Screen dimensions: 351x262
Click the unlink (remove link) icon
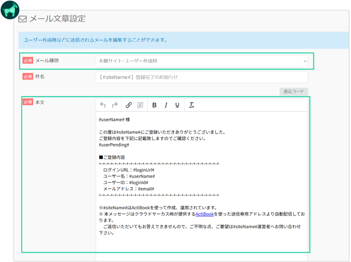click(x=140, y=105)
